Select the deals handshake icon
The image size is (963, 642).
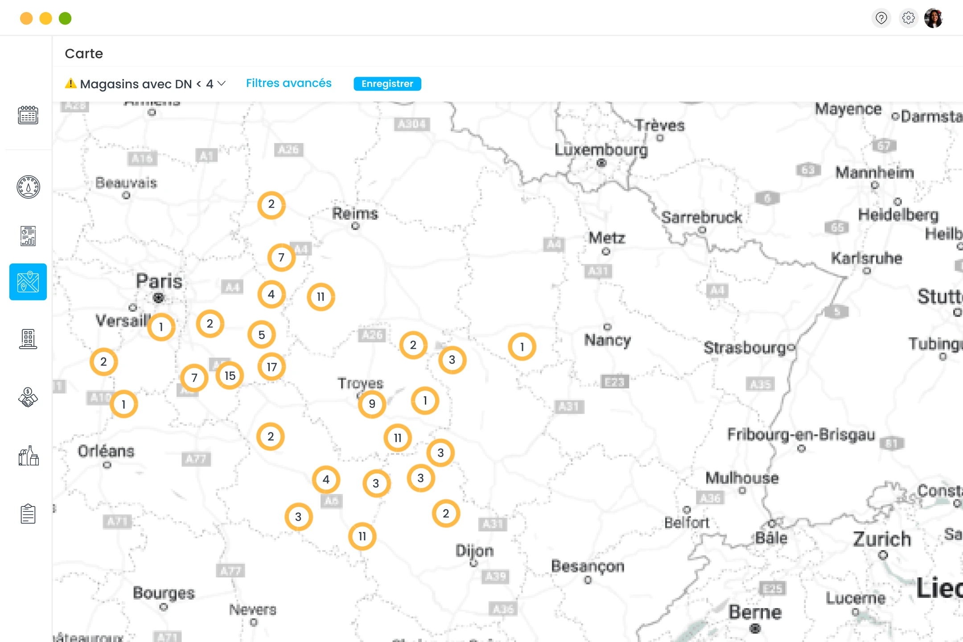tap(28, 397)
